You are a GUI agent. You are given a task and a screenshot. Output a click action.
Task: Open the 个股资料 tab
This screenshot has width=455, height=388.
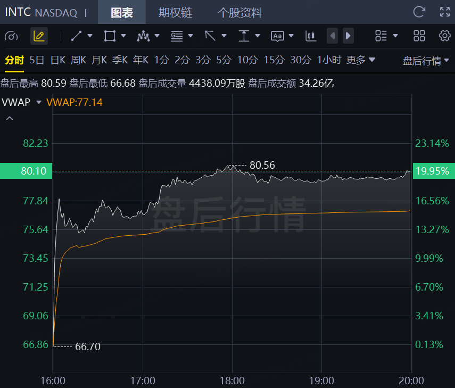click(x=239, y=12)
